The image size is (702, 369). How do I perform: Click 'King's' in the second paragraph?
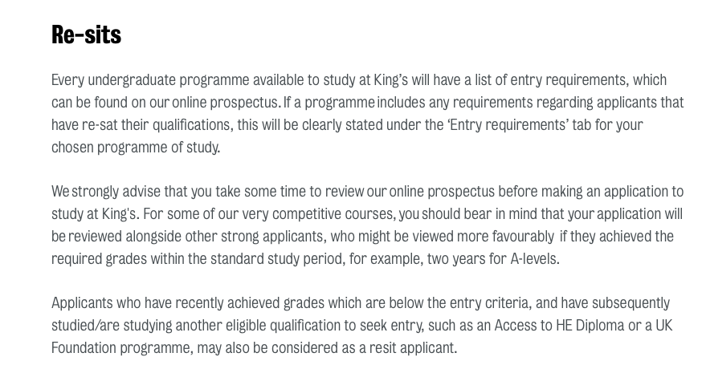click(119, 214)
